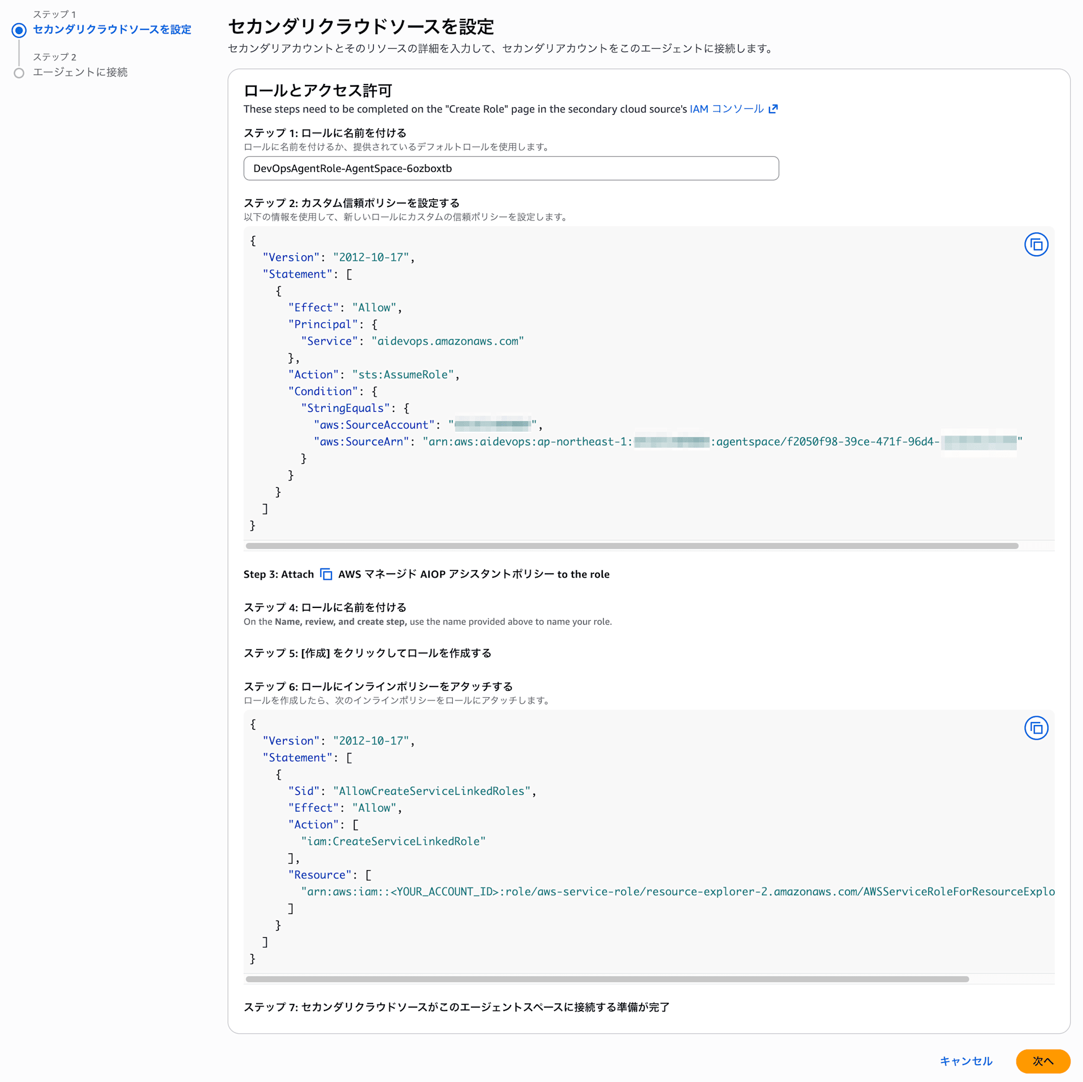Open the IAM コンソール external link icon
The height and width of the screenshot is (1082, 1083).
773,109
